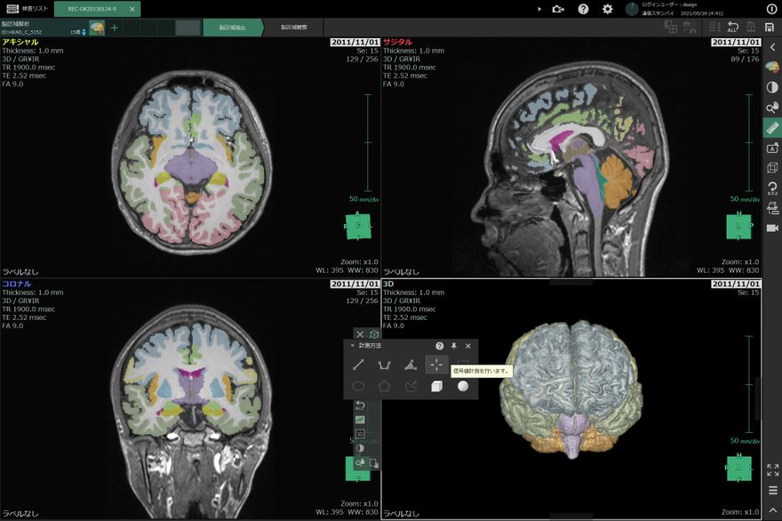Viewport: 782px width, 521px height.
Task: Click the save floppy disk icon
Action: coord(770,28)
